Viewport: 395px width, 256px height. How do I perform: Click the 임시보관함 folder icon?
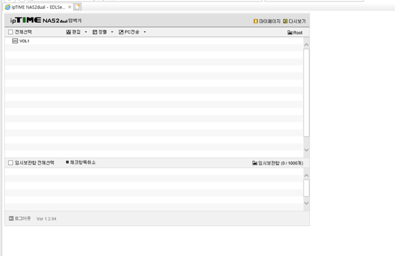pyautogui.click(x=254, y=163)
